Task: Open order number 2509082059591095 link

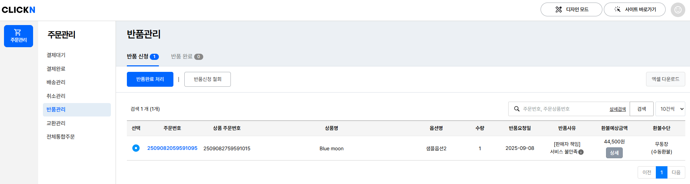Action: pyautogui.click(x=172, y=148)
